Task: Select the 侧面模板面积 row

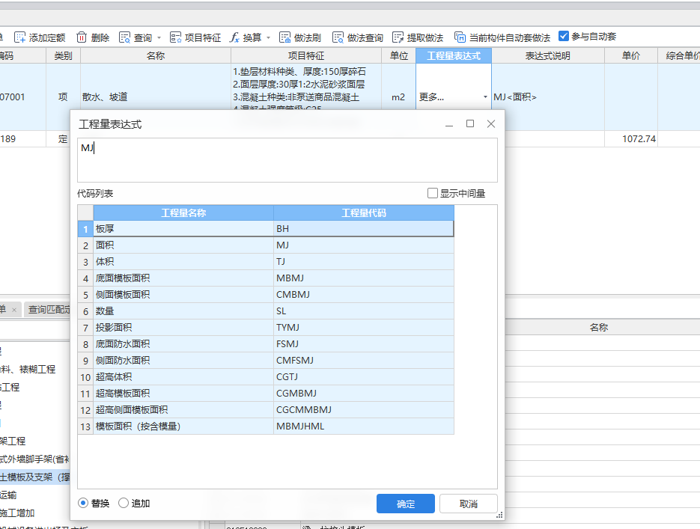Action: [x=266, y=295]
